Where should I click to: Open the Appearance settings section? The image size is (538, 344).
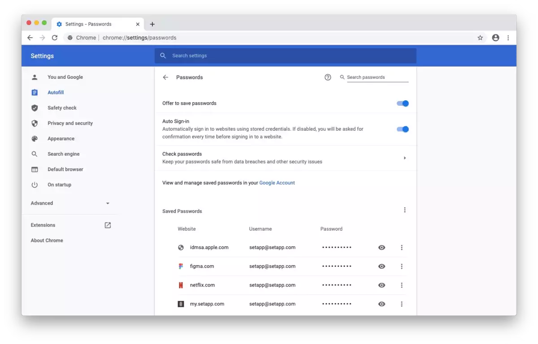click(x=61, y=139)
